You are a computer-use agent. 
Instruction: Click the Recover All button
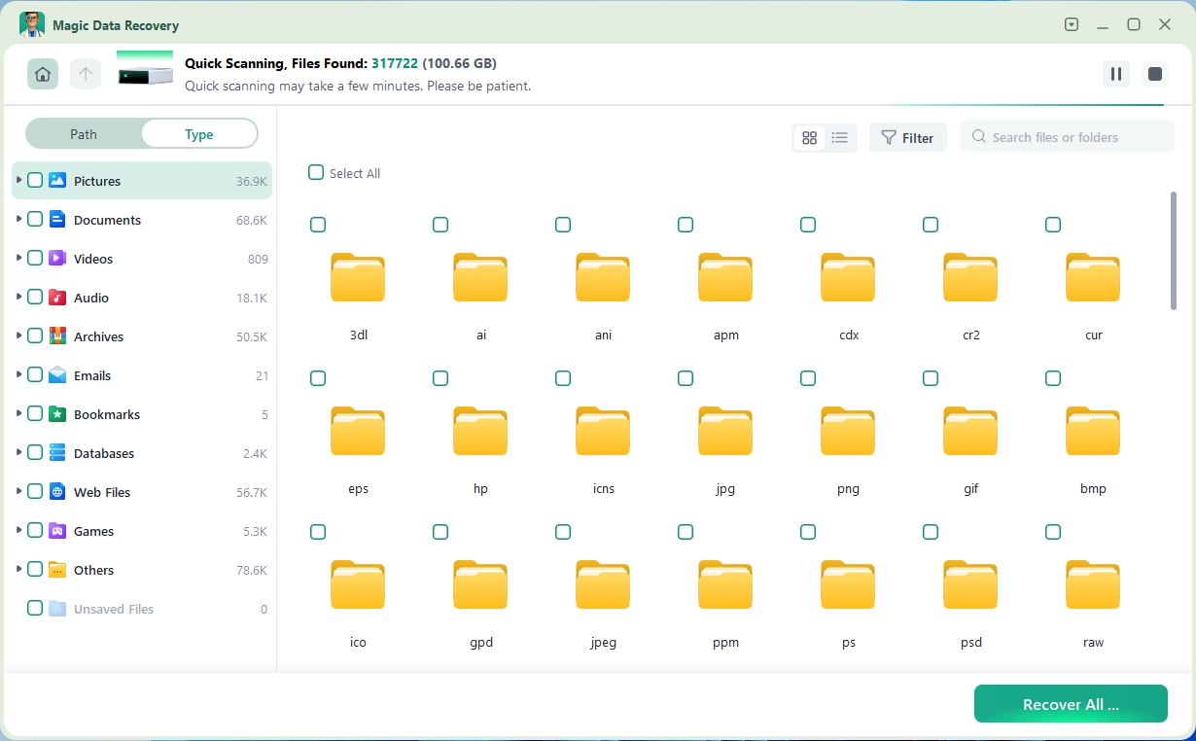[1071, 704]
